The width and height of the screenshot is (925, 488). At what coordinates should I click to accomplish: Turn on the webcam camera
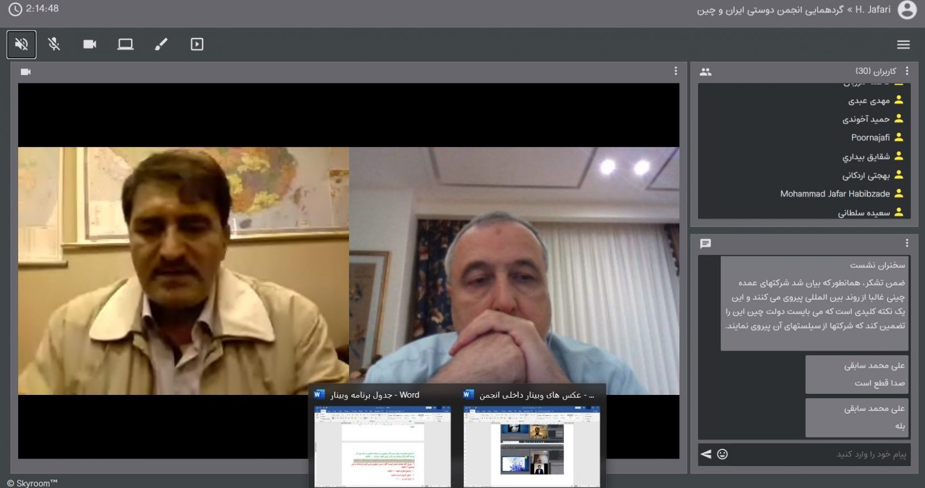pos(90,44)
